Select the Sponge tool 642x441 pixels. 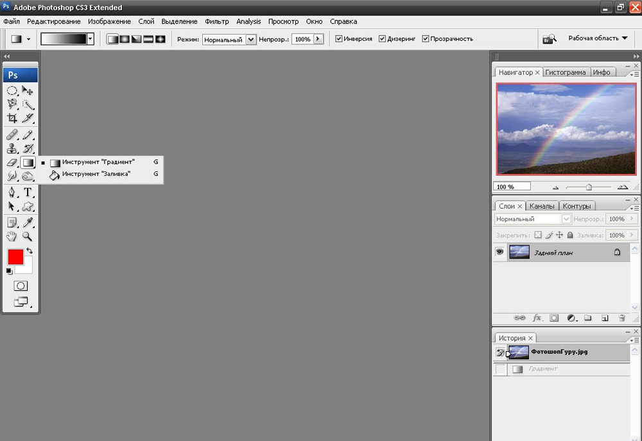click(x=28, y=177)
